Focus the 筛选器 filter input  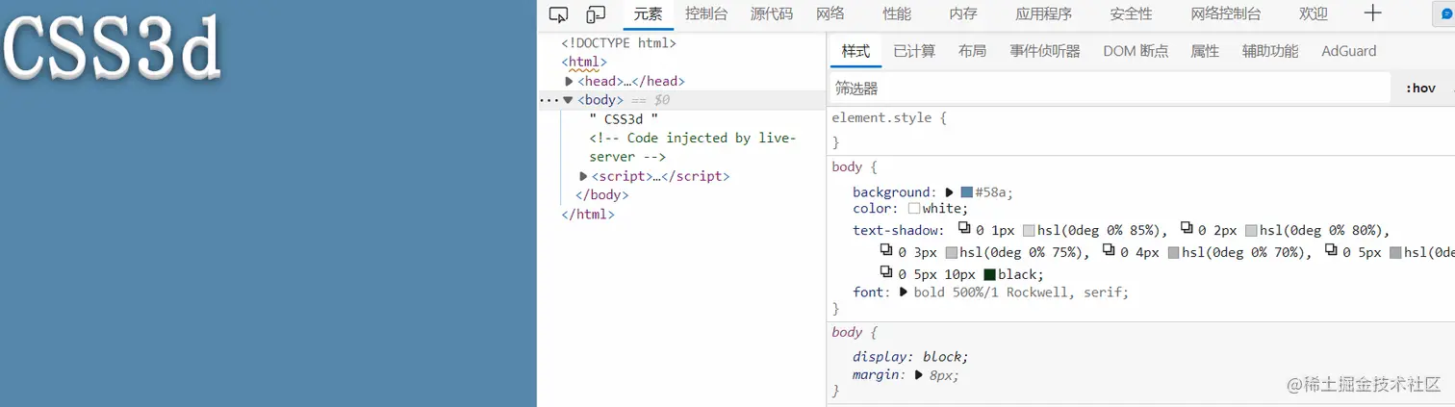pos(1110,88)
